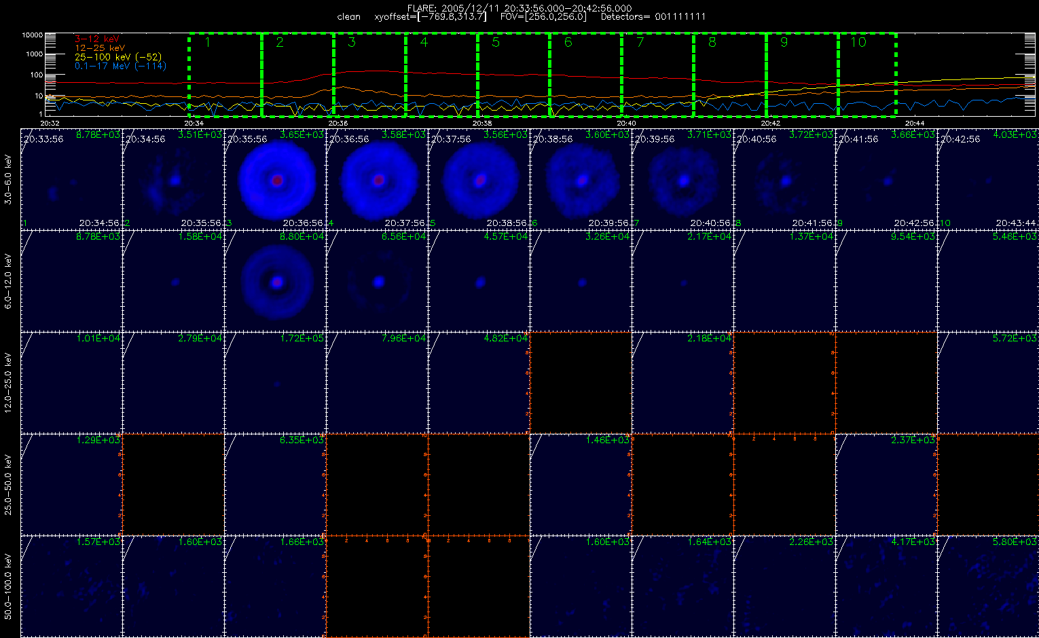Click the peak value 2.18E+04
Screen dimensions: 1039x638
click(709, 339)
